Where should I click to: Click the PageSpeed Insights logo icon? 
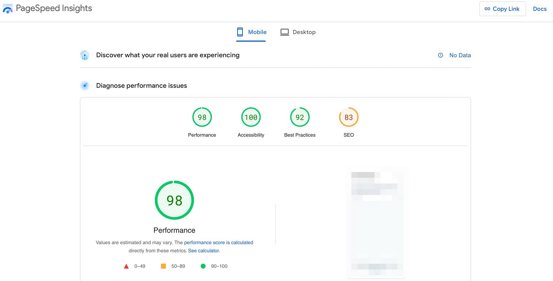(x=7, y=9)
